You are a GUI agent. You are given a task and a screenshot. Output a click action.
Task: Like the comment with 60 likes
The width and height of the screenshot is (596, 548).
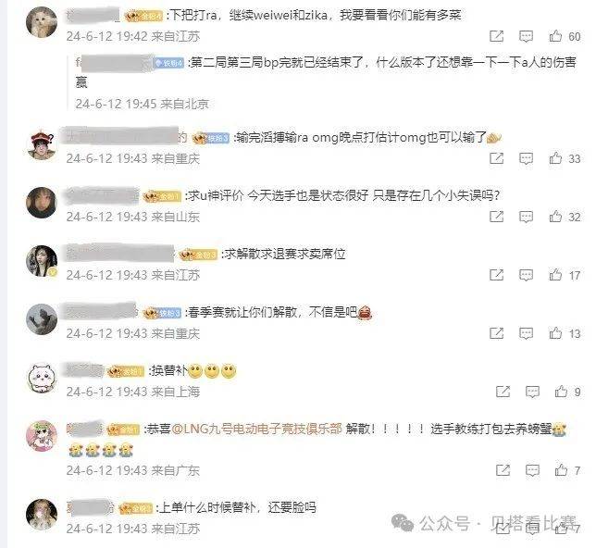pos(555,36)
